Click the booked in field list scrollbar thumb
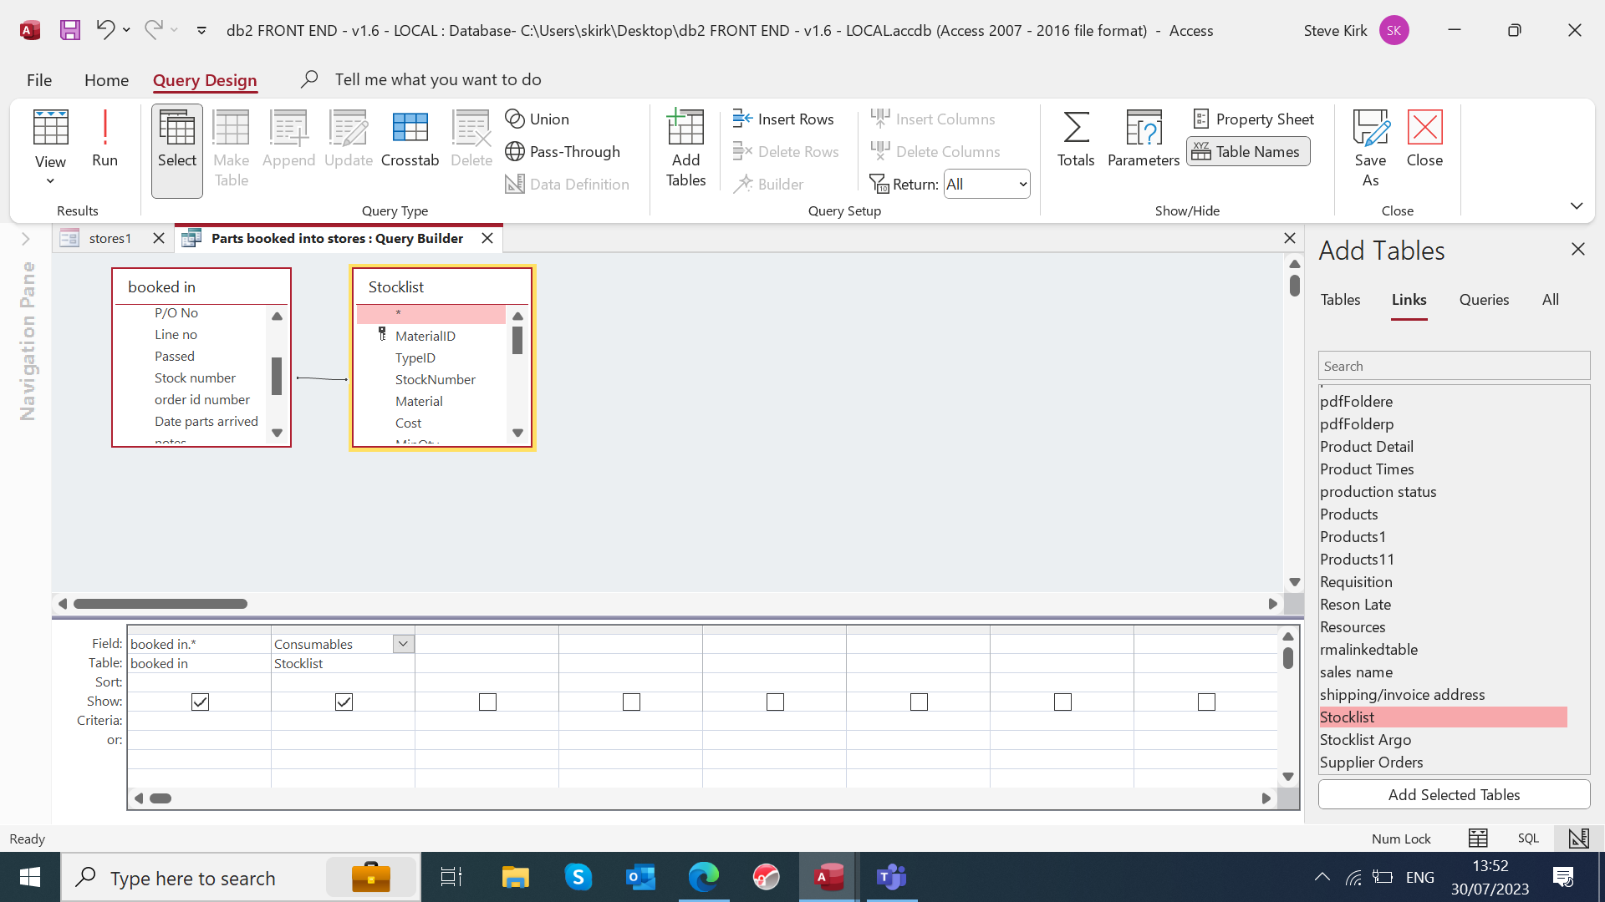This screenshot has width=1605, height=902. (x=277, y=376)
